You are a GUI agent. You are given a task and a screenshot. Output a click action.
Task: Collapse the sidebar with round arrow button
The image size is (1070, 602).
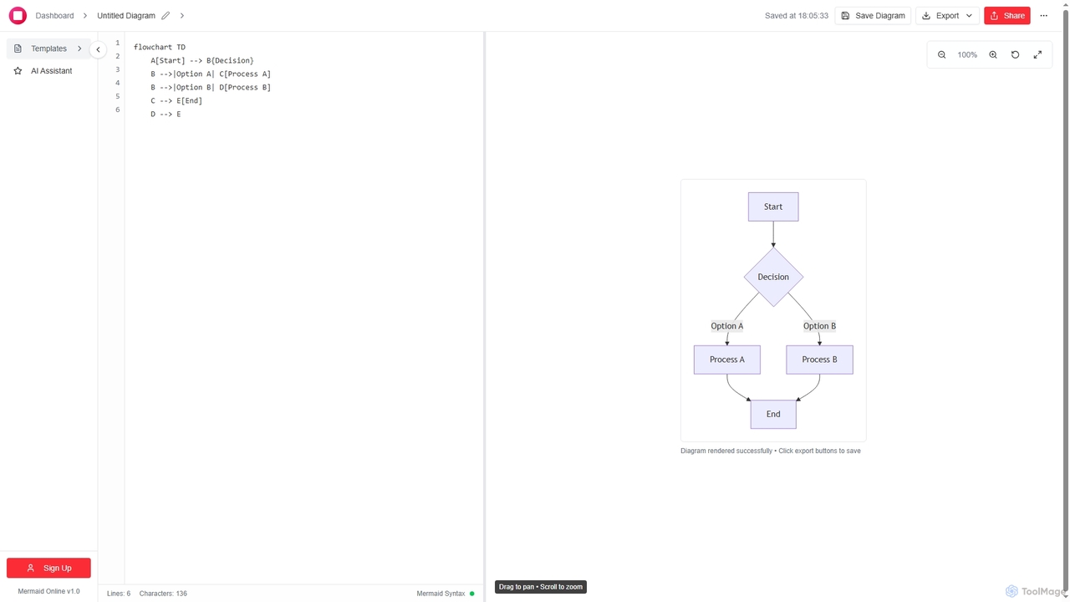point(98,49)
